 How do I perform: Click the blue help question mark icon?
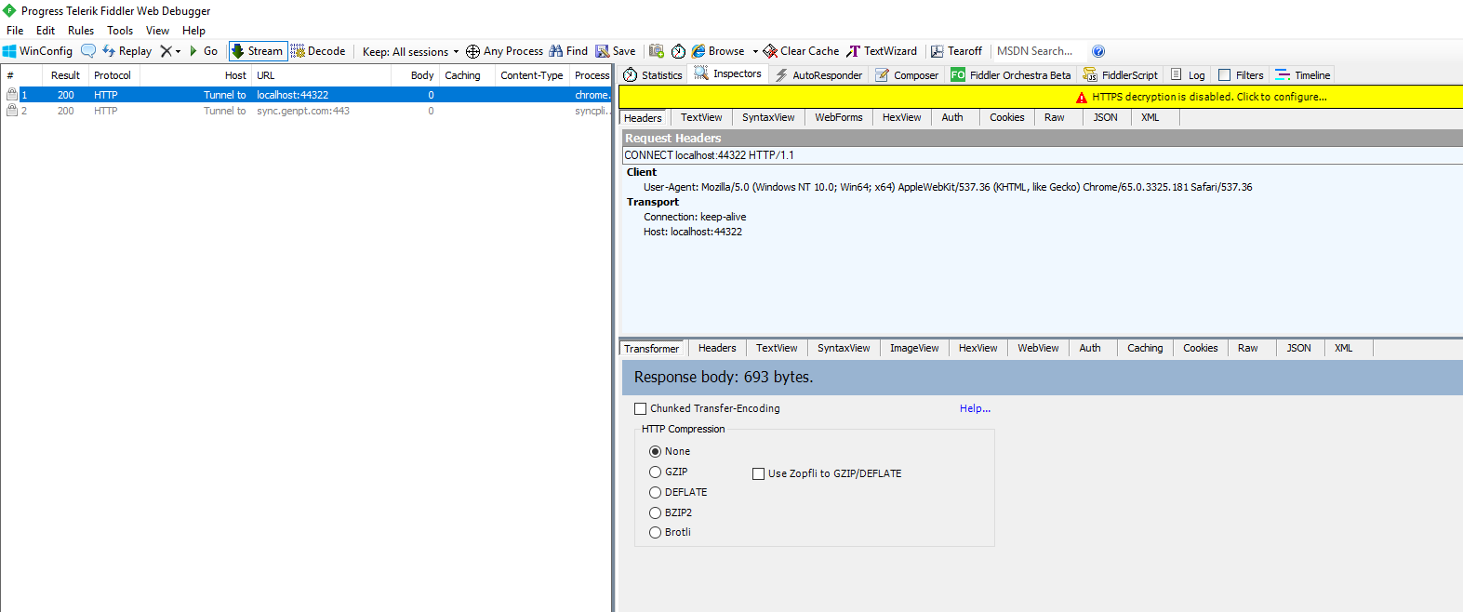tap(1098, 51)
